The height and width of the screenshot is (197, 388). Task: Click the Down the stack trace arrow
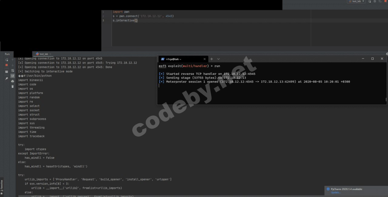13,65
